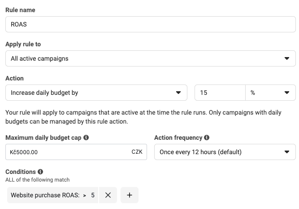Click the Kč5000.00 budget cap field

point(67,152)
